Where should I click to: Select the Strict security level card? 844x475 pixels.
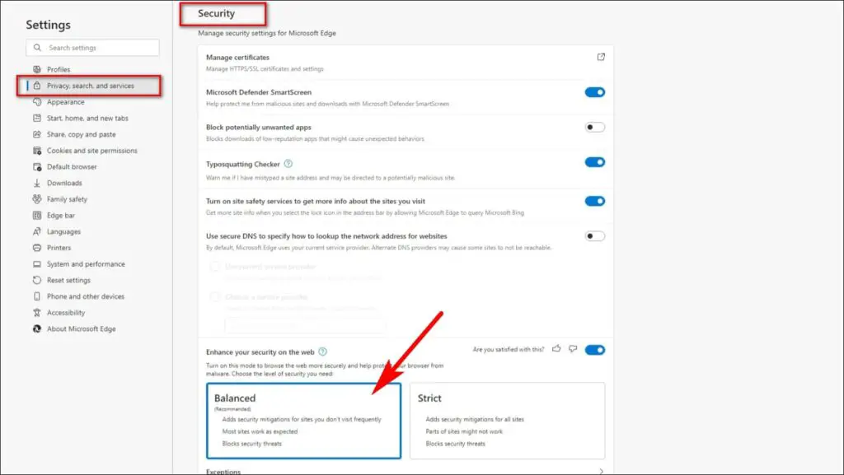point(507,421)
